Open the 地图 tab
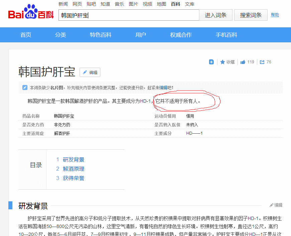 pyautogui.click(x=162, y=4)
